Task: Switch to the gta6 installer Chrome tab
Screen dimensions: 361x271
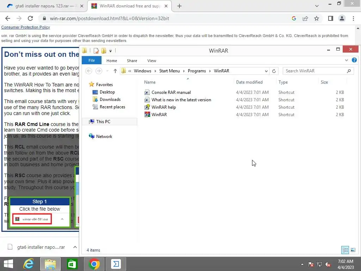Action: click(44, 6)
